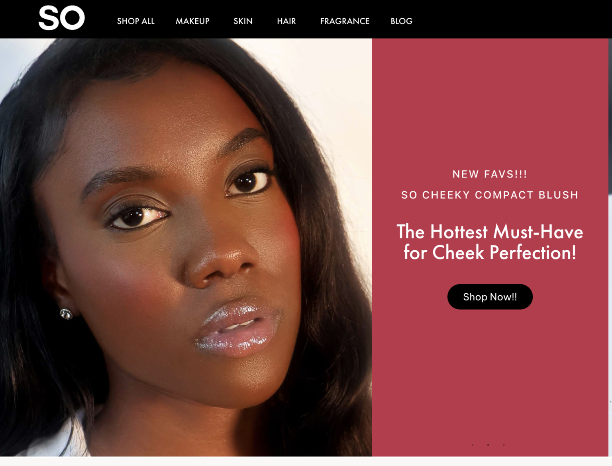Click the earring in the hero photo
Image resolution: width=612 pixels, height=466 pixels.
click(66, 314)
